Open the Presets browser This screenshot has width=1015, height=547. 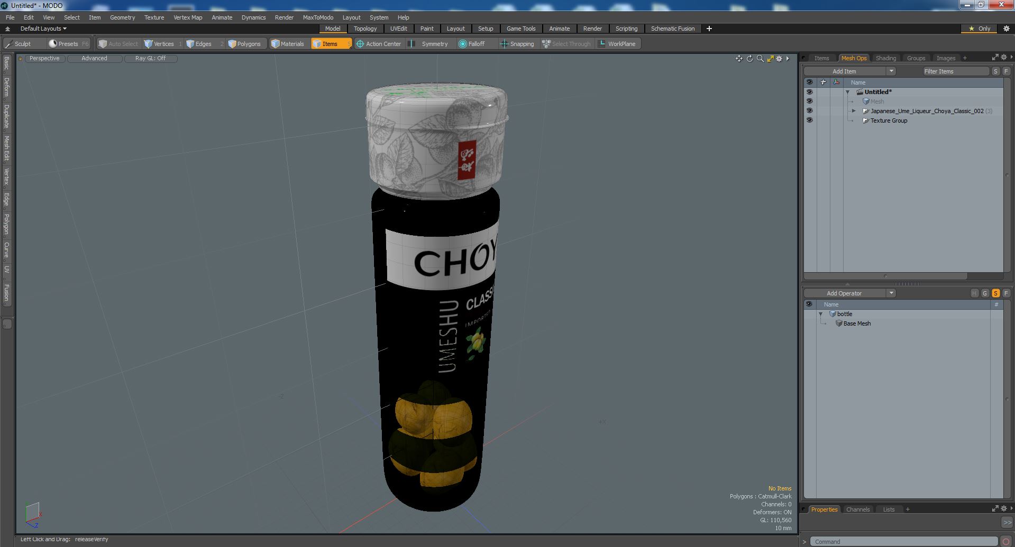(x=68, y=44)
